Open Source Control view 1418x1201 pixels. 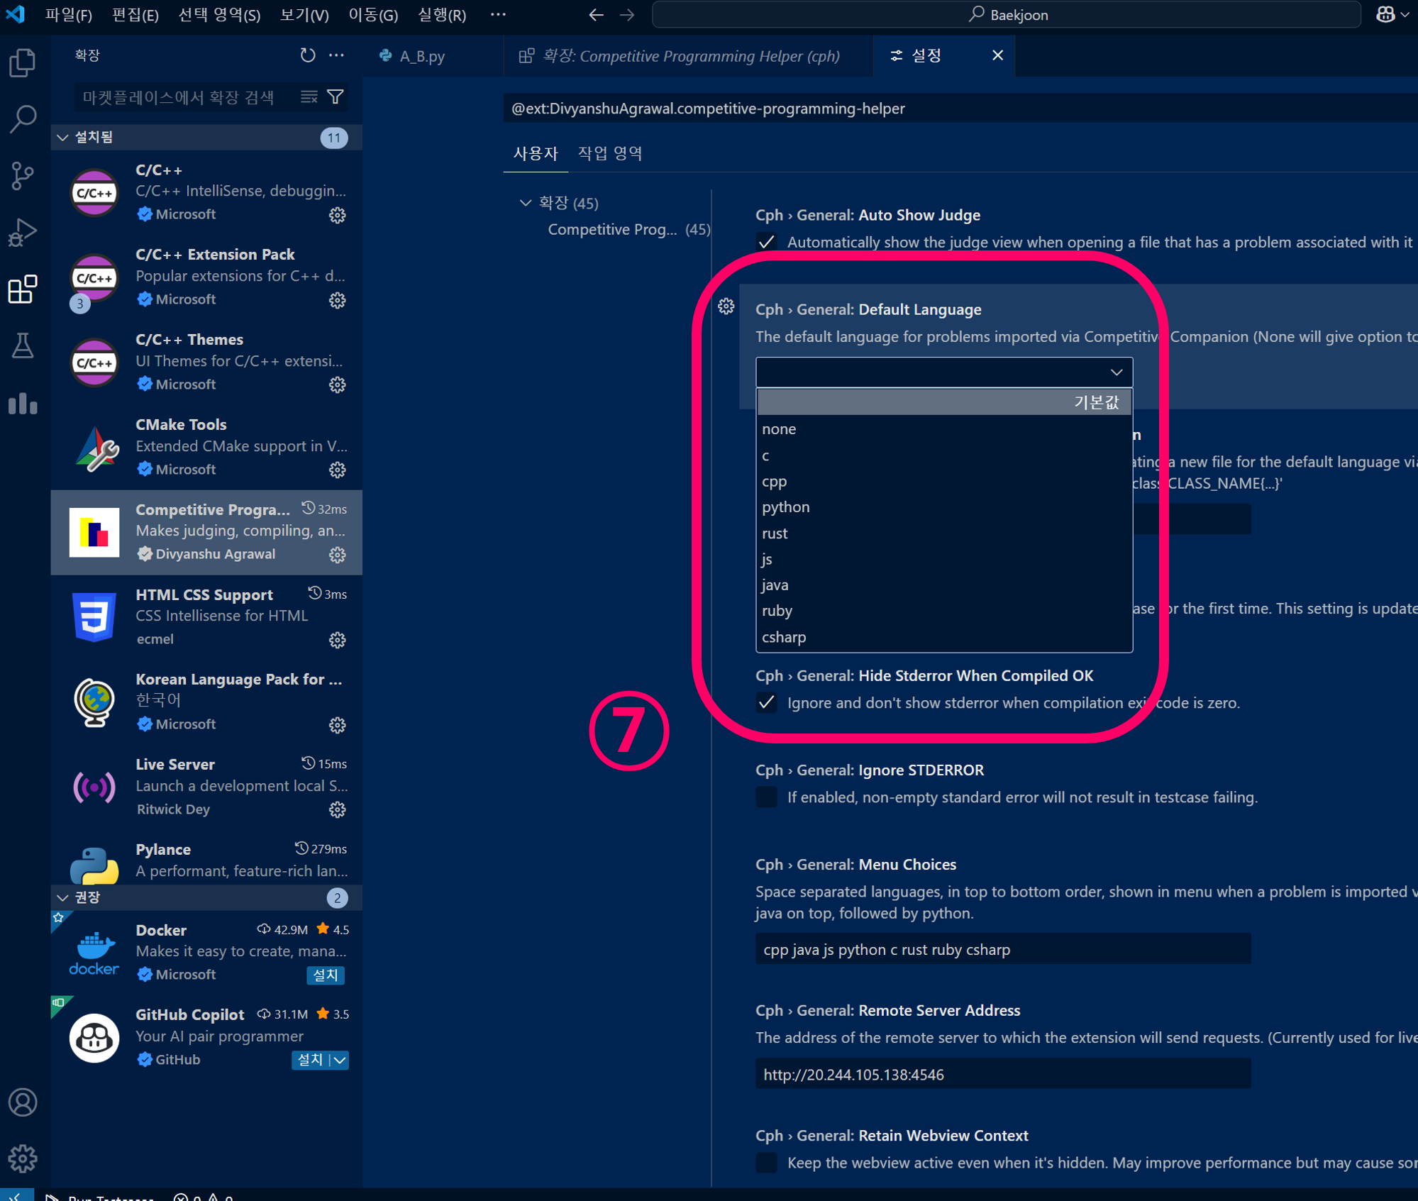[x=23, y=175]
